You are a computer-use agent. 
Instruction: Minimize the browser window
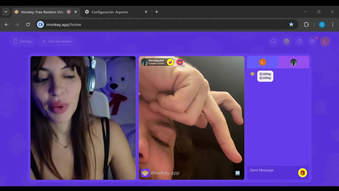(305, 12)
